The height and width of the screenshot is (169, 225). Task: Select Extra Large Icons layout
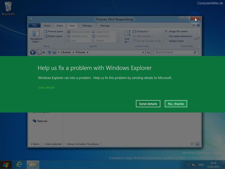point(79,32)
